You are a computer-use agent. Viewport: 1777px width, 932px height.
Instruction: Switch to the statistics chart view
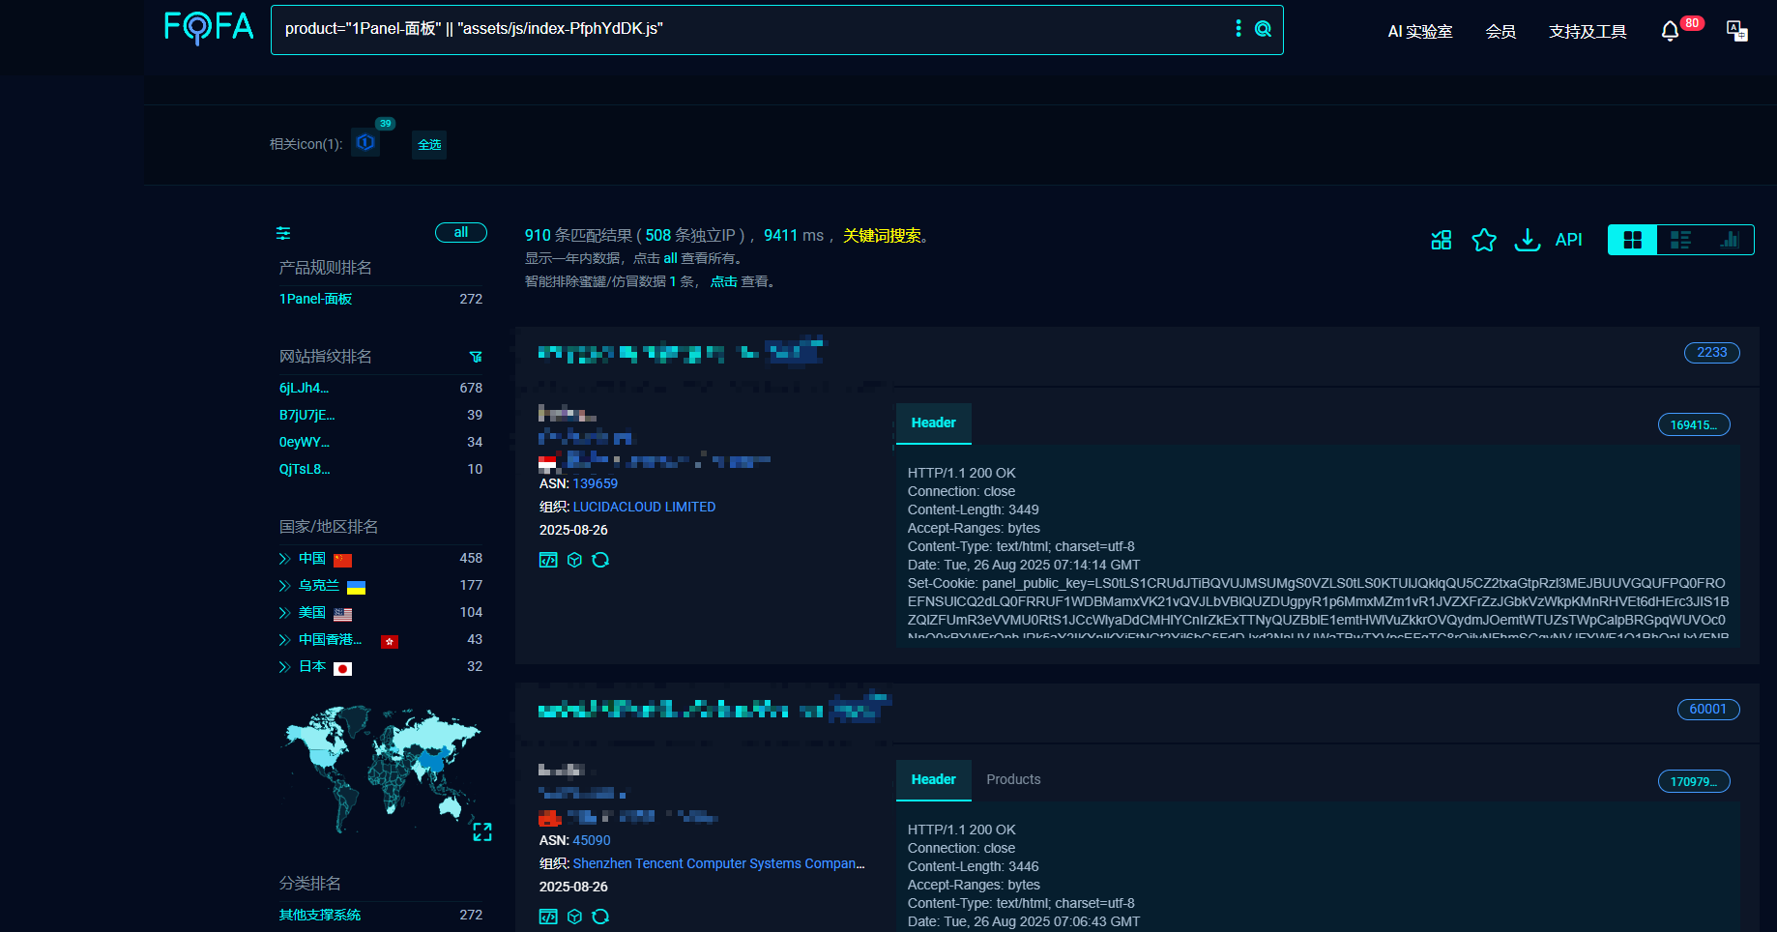pyautogui.click(x=1730, y=240)
